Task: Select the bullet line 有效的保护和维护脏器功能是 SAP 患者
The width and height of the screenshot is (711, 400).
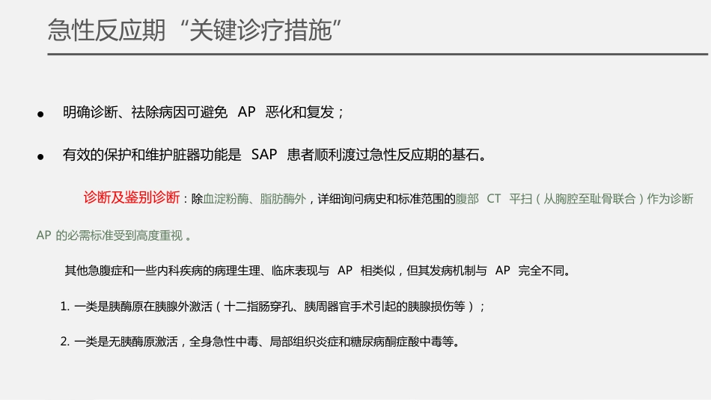Action: pos(275,155)
